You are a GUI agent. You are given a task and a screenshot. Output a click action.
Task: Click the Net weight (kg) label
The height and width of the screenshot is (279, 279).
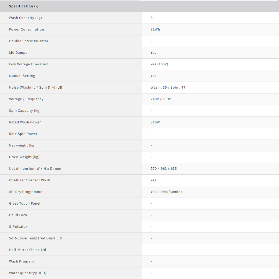pyautogui.click(x=22, y=145)
